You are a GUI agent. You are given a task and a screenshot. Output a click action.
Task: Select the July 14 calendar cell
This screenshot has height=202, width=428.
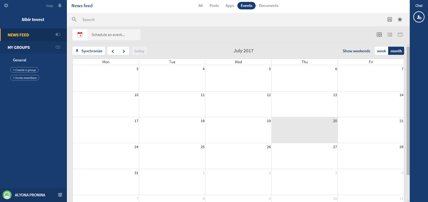pos(371,104)
